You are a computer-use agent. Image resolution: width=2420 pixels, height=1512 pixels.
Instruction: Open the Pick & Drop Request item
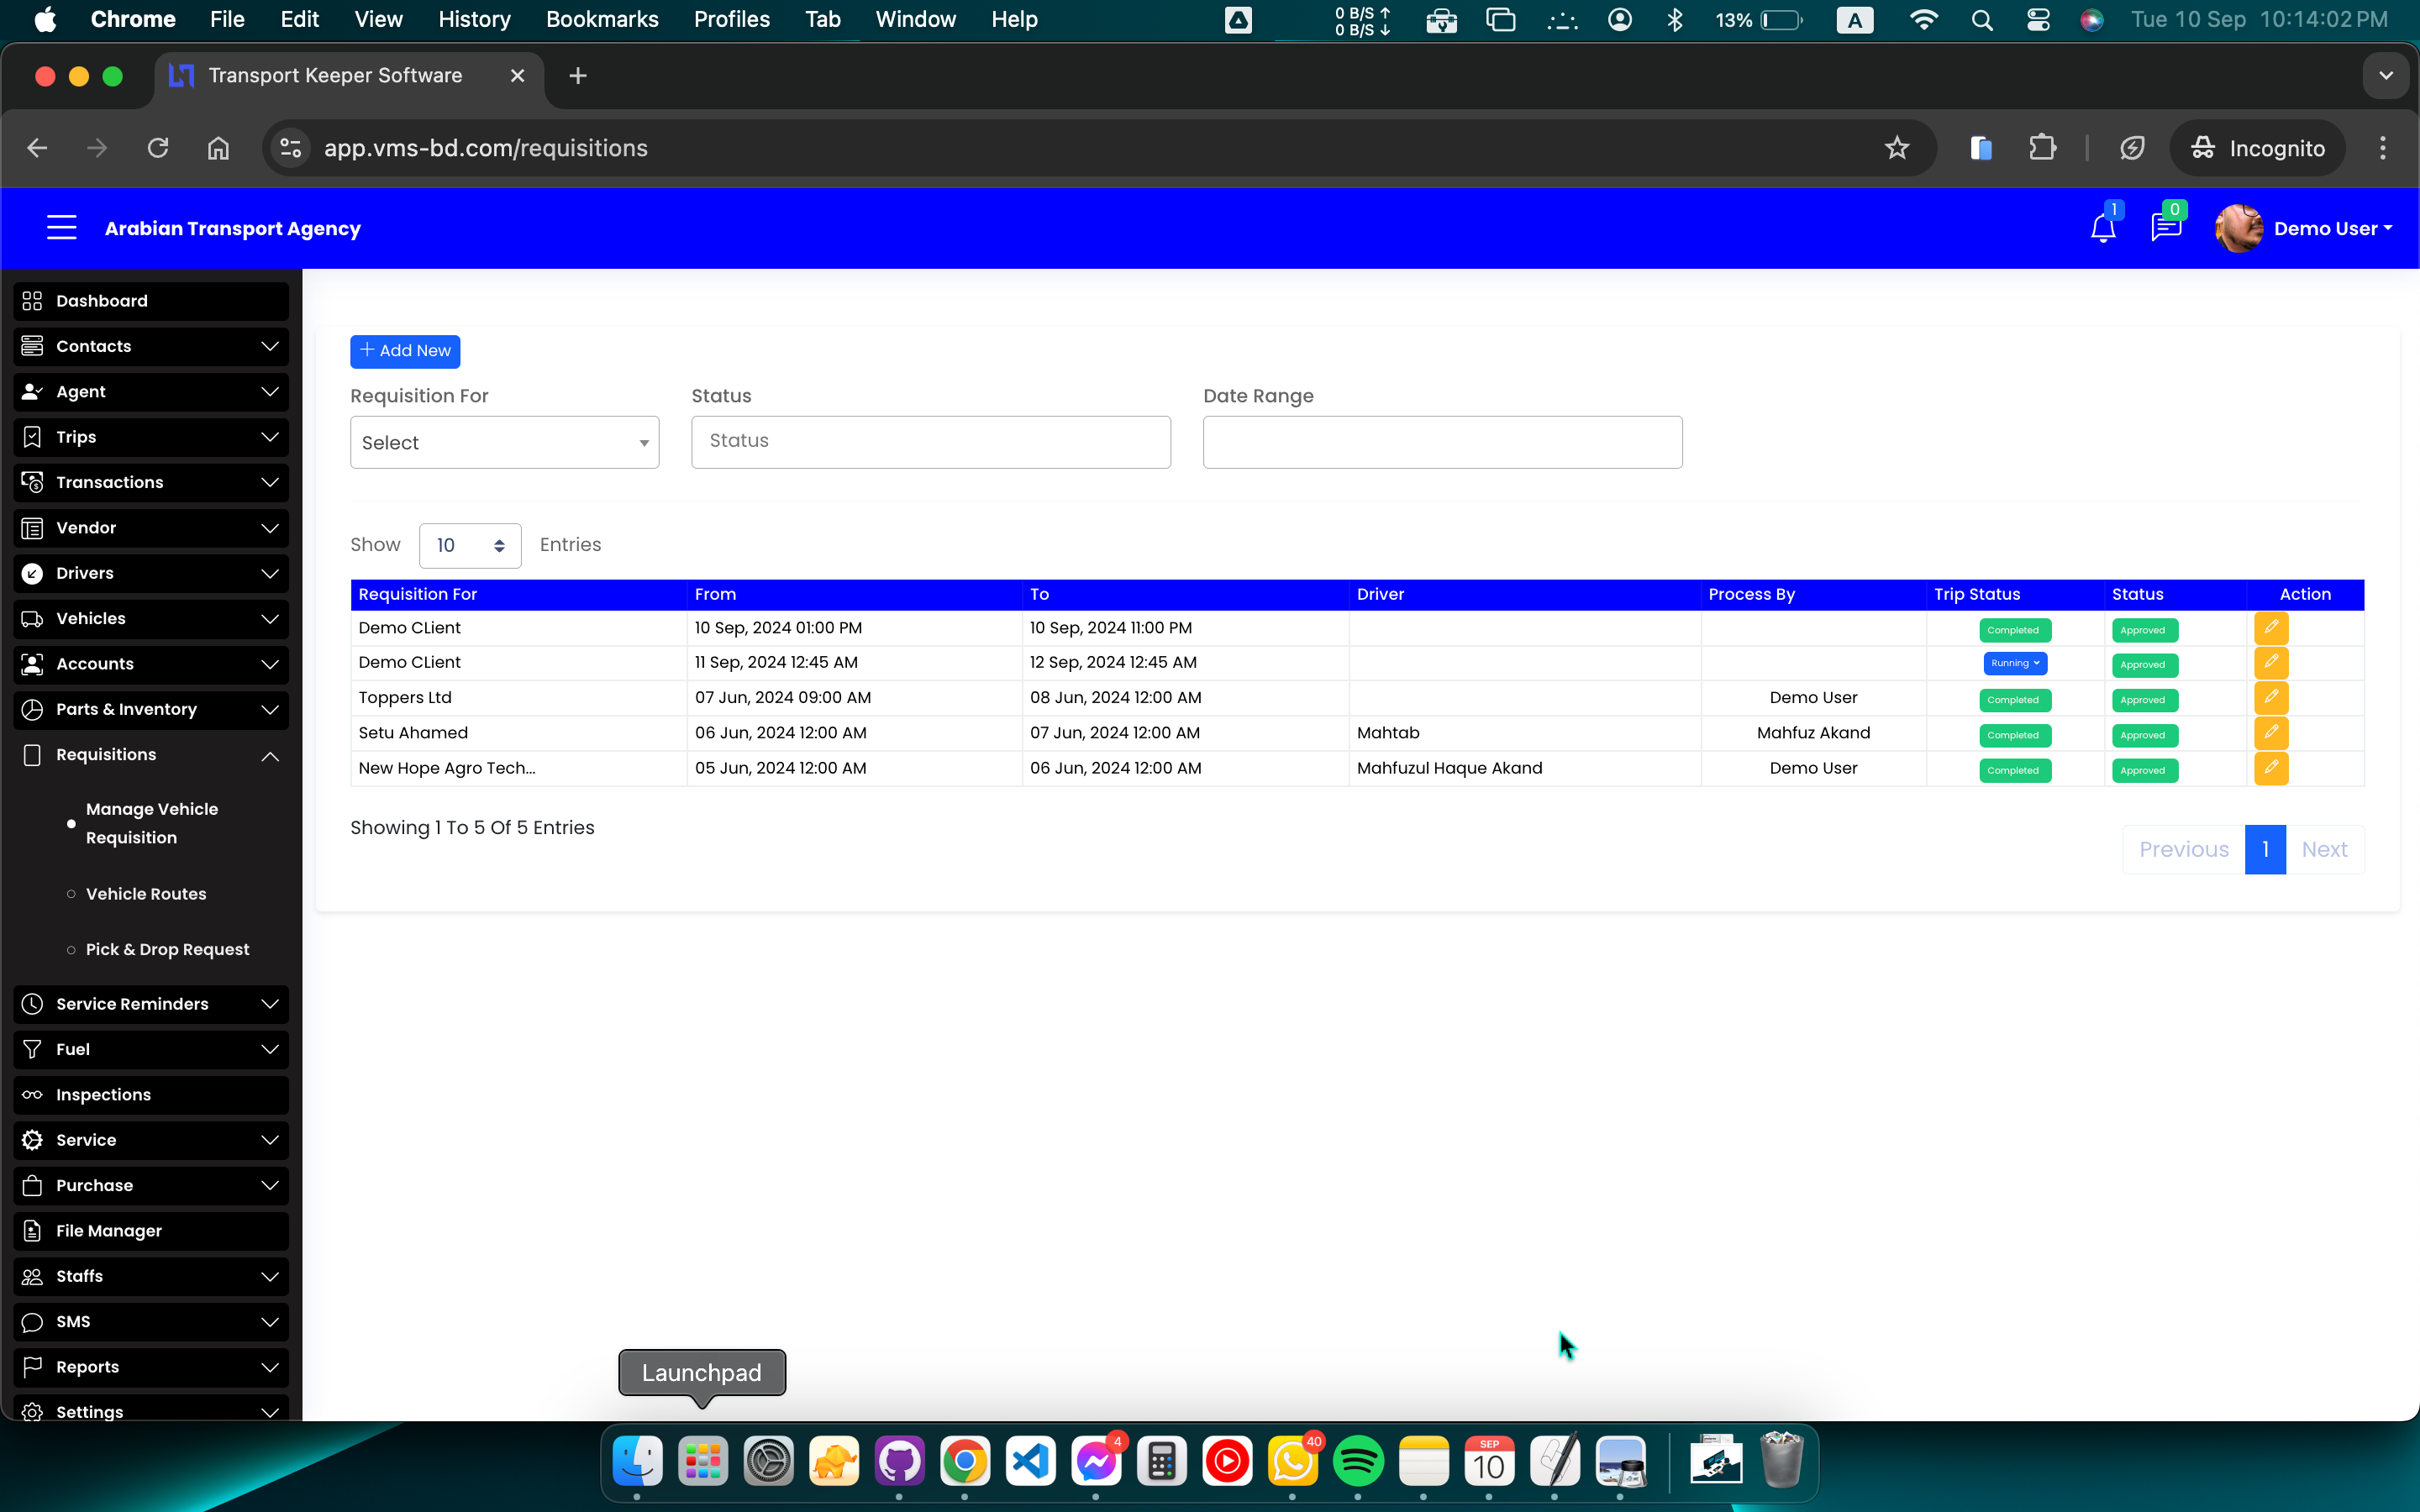click(167, 949)
